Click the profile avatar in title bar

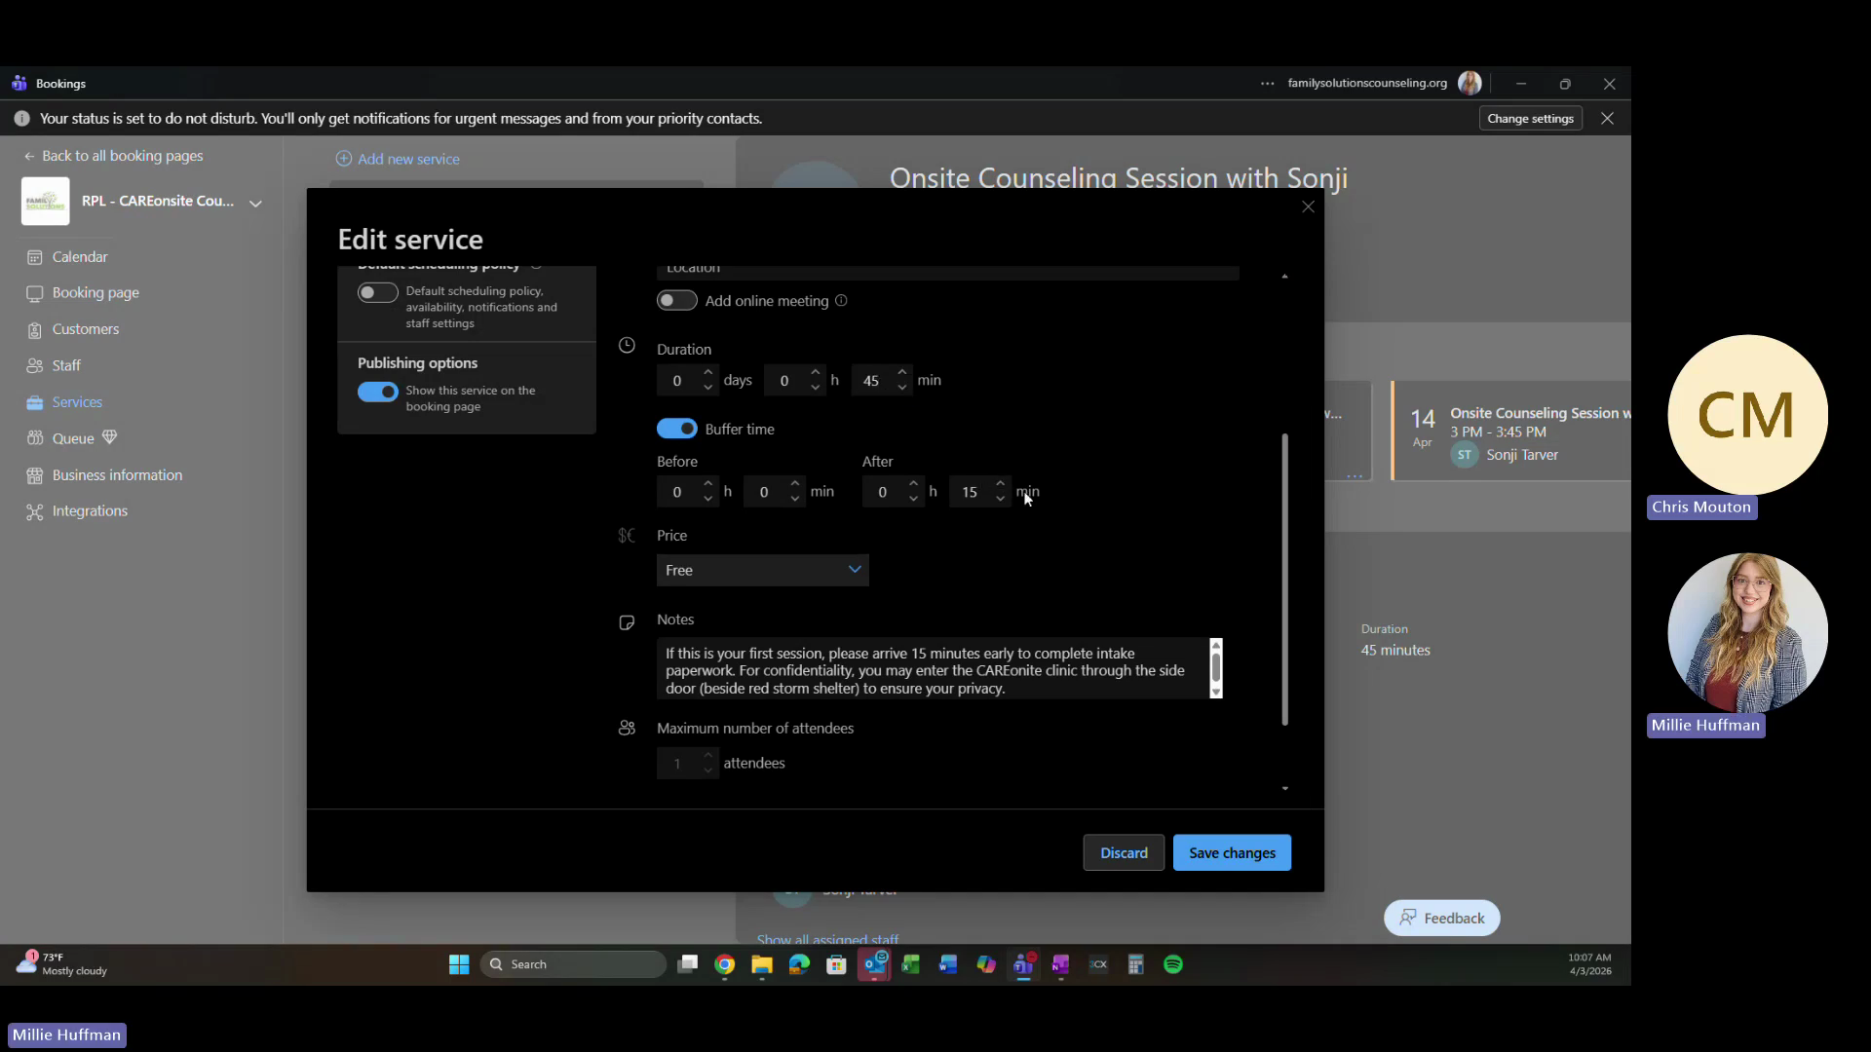[1470, 84]
